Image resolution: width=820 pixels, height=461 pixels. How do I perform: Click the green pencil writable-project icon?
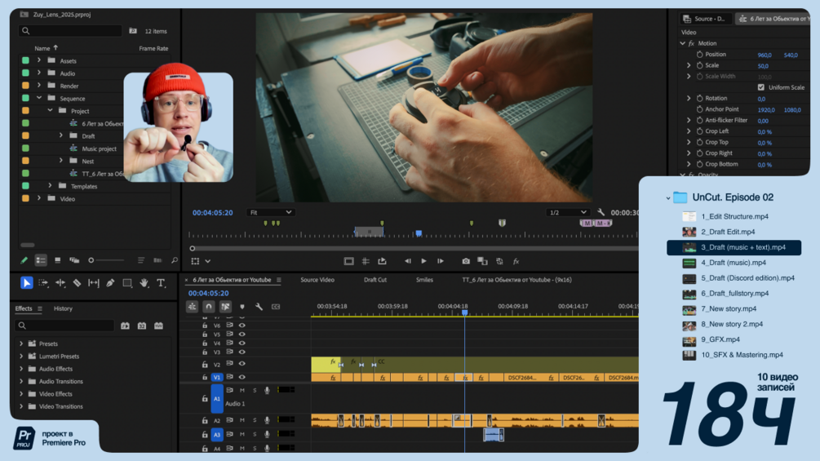click(24, 259)
